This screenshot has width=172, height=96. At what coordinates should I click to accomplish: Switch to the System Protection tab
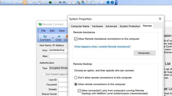click(130, 26)
